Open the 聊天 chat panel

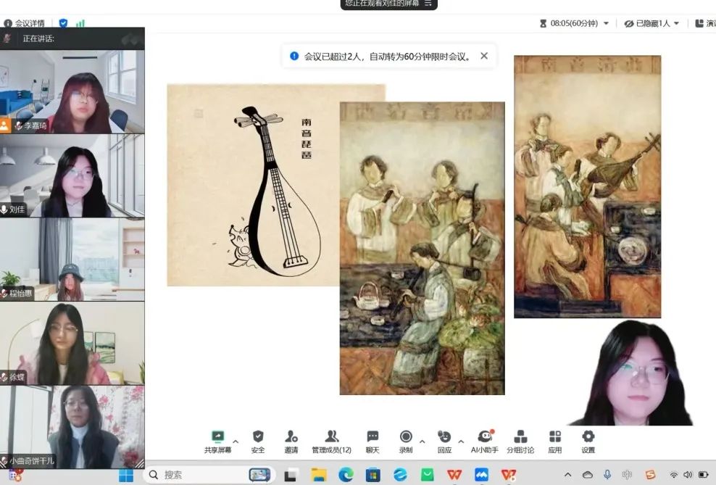pos(372,437)
